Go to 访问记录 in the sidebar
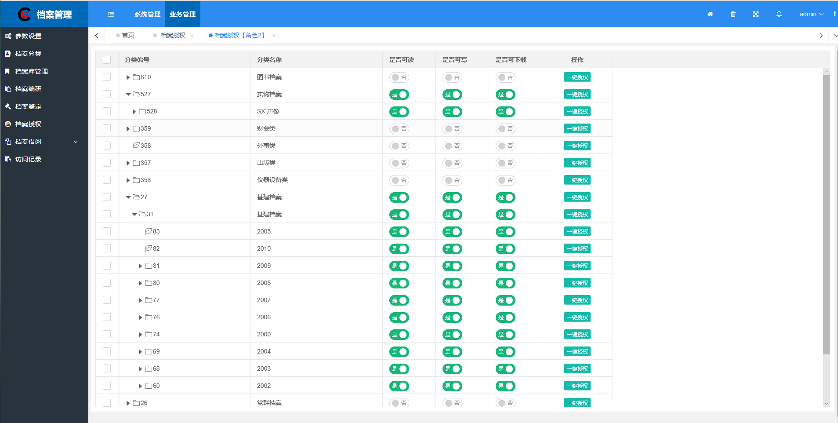The image size is (838, 423). click(28, 159)
